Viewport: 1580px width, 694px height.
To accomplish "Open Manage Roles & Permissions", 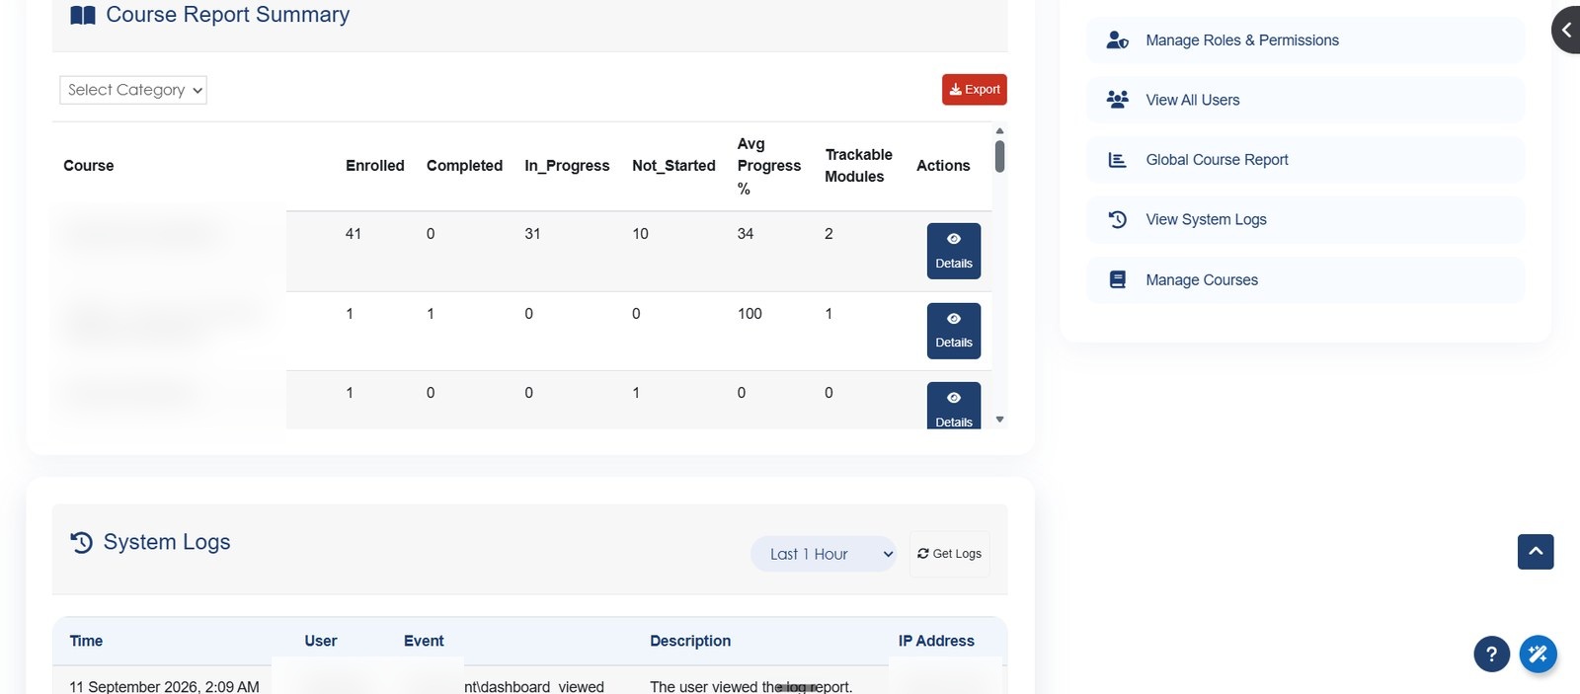I will pyautogui.click(x=1305, y=40).
